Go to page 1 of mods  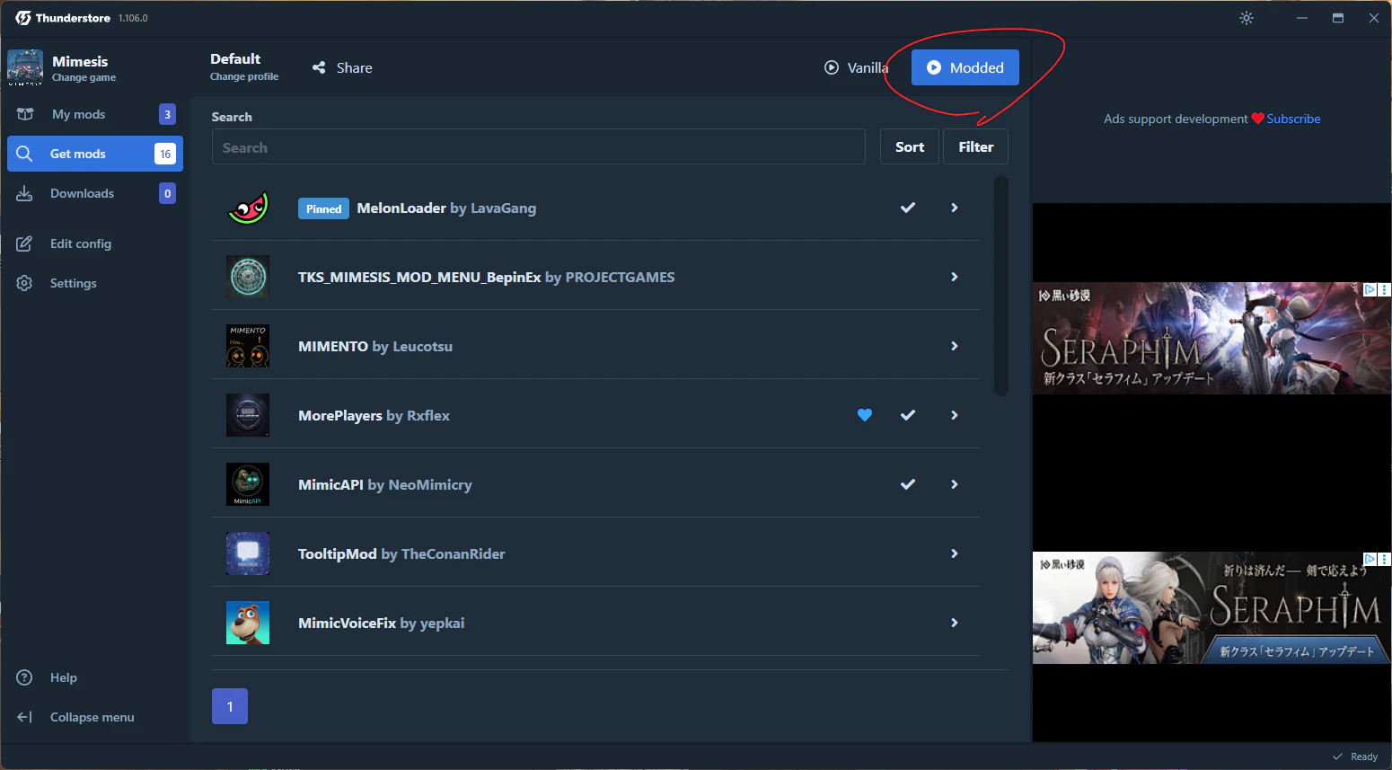pyautogui.click(x=230, y=706)
